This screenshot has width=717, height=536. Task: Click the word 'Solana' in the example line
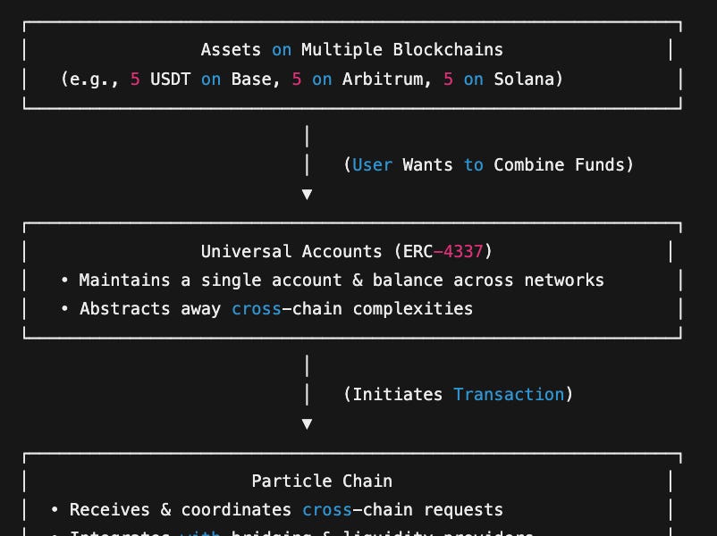coord(524,79)
